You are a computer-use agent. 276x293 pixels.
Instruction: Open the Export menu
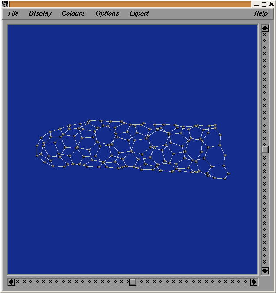tap(139, 13)
